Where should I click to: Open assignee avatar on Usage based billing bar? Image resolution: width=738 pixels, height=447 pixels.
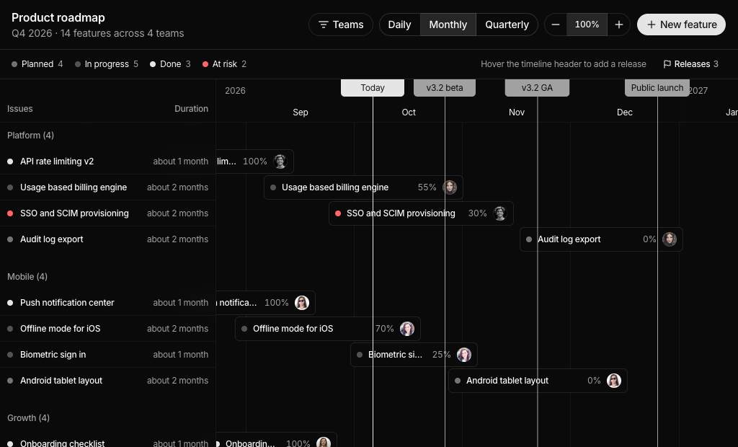[450, 187]
